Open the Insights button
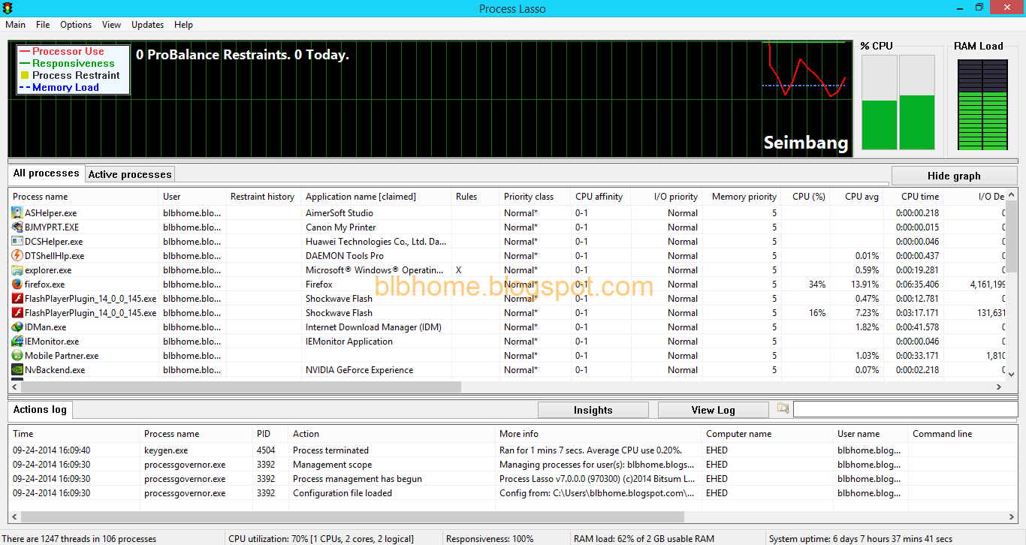 tap(593, 410)
